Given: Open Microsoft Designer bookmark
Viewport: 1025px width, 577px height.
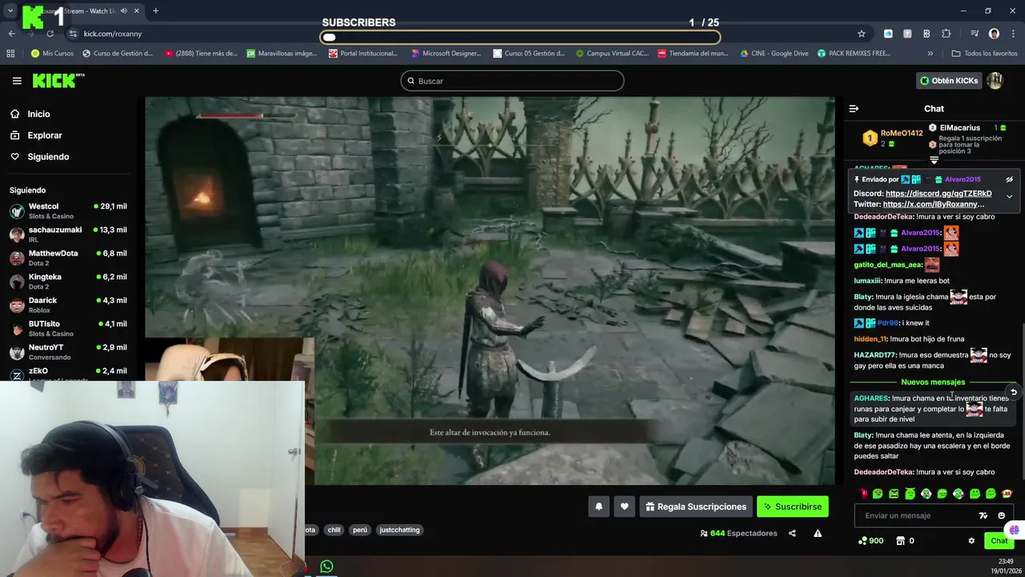Looking at the screenshot, I should coord(446,54).
